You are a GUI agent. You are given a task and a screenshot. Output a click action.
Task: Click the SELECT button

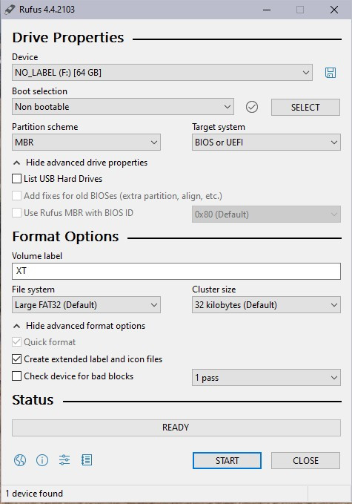[305, 107]
